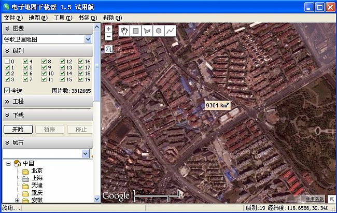
Task: Uncheck the level 16 checkbox
Action: [81, 62]
